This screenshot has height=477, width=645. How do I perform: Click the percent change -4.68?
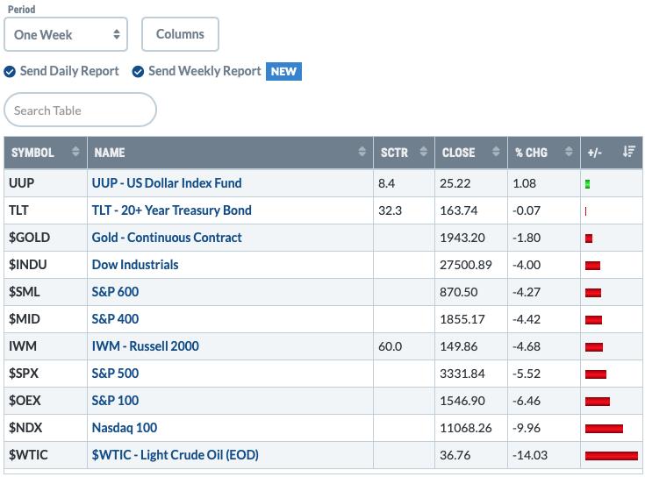[x=527, y=346]
